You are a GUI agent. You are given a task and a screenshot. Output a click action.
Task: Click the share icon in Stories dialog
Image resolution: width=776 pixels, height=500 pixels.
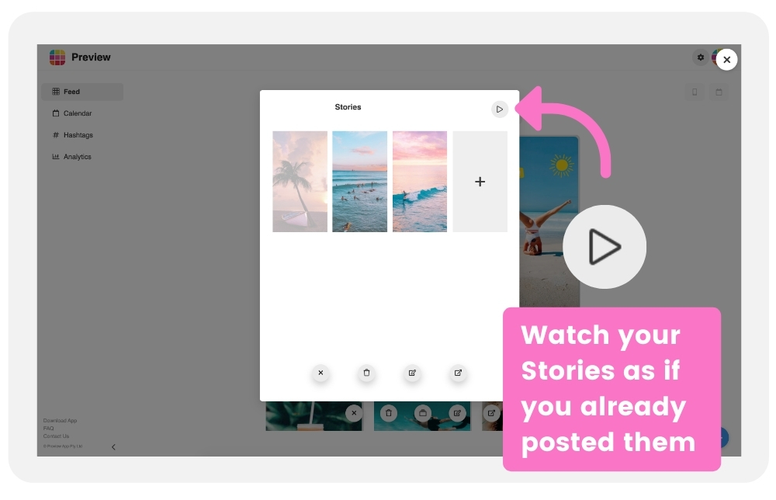(459, 373)
